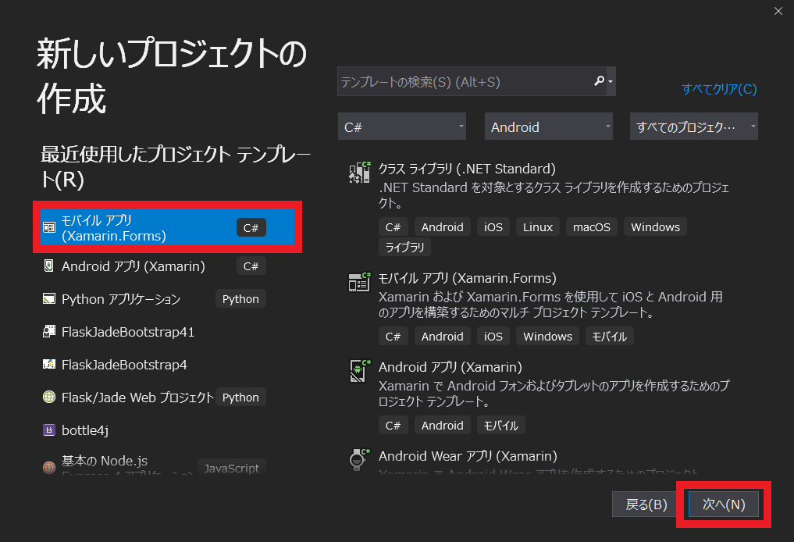This screenshot has height=542, width=794.
Task: Click the すべてクリア(C) link
Action: tap(719, 89)
